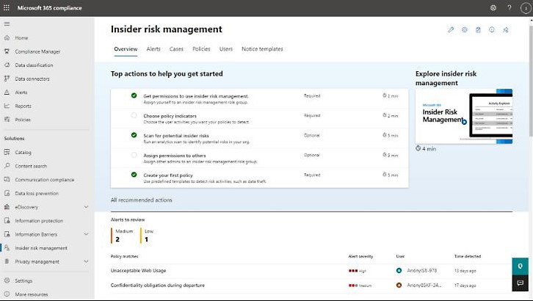Click the 'Time detected' column header

pos(468,256)
